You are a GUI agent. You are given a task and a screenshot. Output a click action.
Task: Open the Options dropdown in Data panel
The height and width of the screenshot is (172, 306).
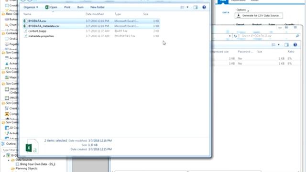242,10
